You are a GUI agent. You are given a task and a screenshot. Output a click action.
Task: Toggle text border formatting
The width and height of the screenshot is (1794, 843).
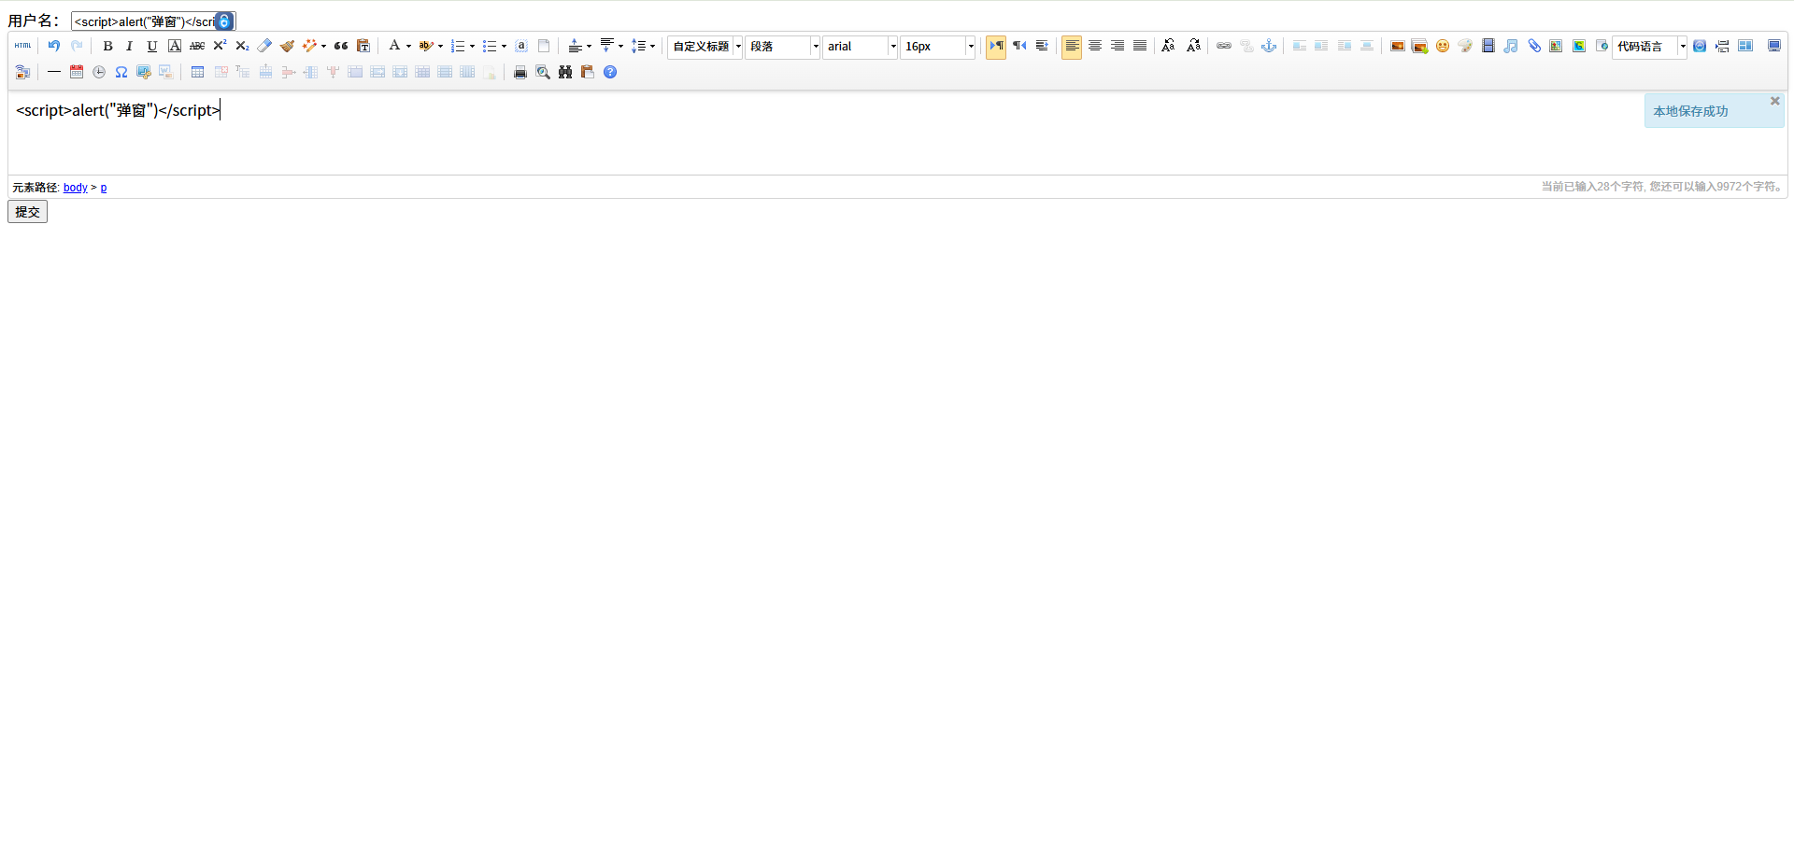pyautogui.click(x=175, y=46)
